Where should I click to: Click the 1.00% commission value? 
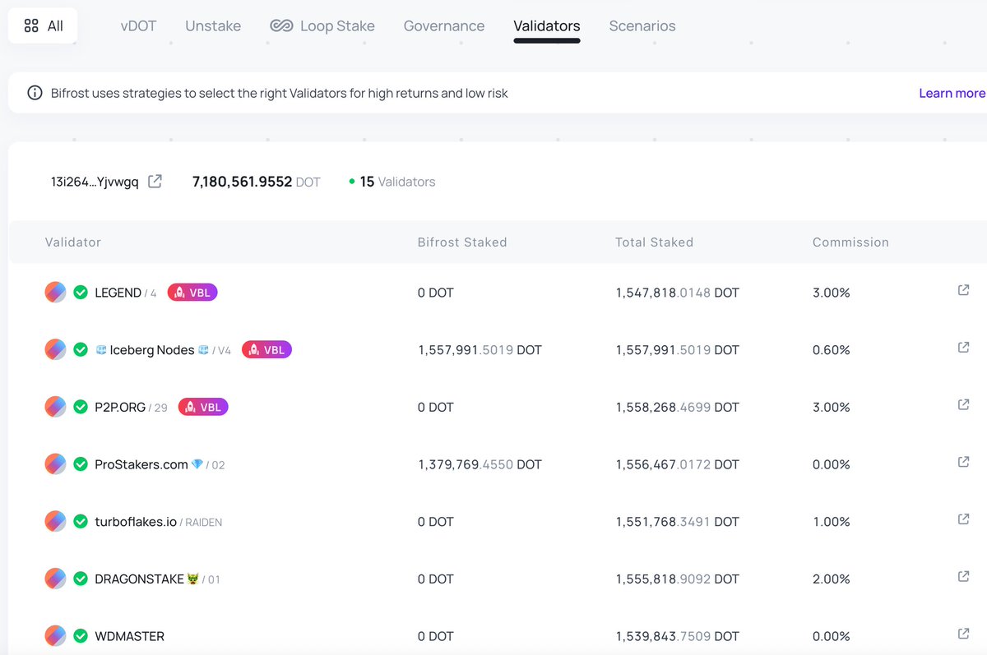(x=832, y=521)
